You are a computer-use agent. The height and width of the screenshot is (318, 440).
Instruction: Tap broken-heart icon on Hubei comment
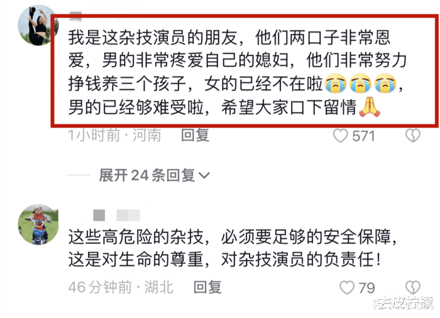coord(413,288)
